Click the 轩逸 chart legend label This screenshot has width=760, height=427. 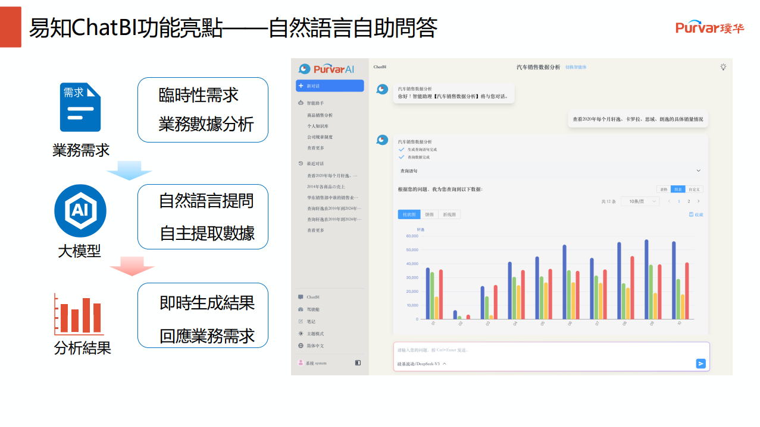[x=421, y=229]
